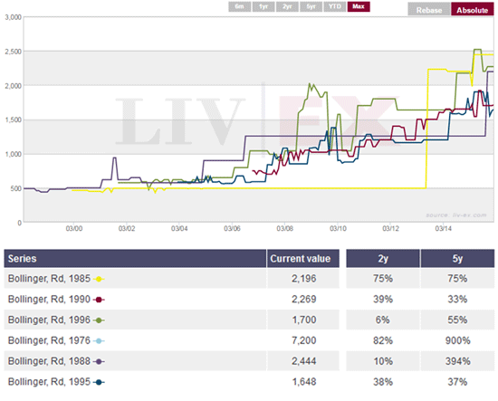Toggle chart to Absolute mode
The width and height of the screenshot is (498, 401).
tap(473, 10)
